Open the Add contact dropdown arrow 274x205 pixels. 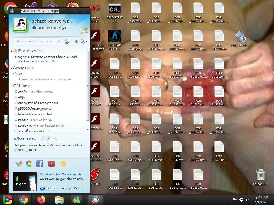coord(71,41)
